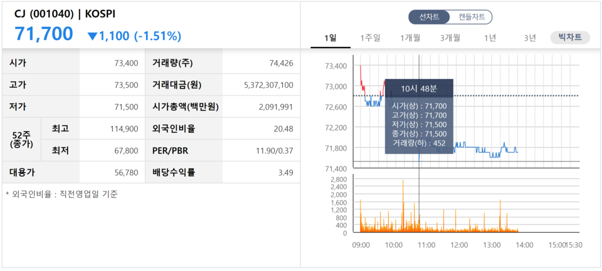Click the 고가 value 73,500
The height and width of the screenshot is (271, 602).
pos(126,85)
